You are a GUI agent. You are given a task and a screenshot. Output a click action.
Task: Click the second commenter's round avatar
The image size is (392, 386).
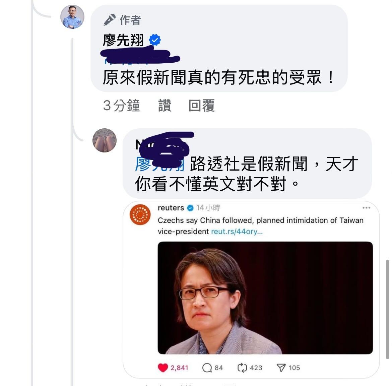point(105,140)
